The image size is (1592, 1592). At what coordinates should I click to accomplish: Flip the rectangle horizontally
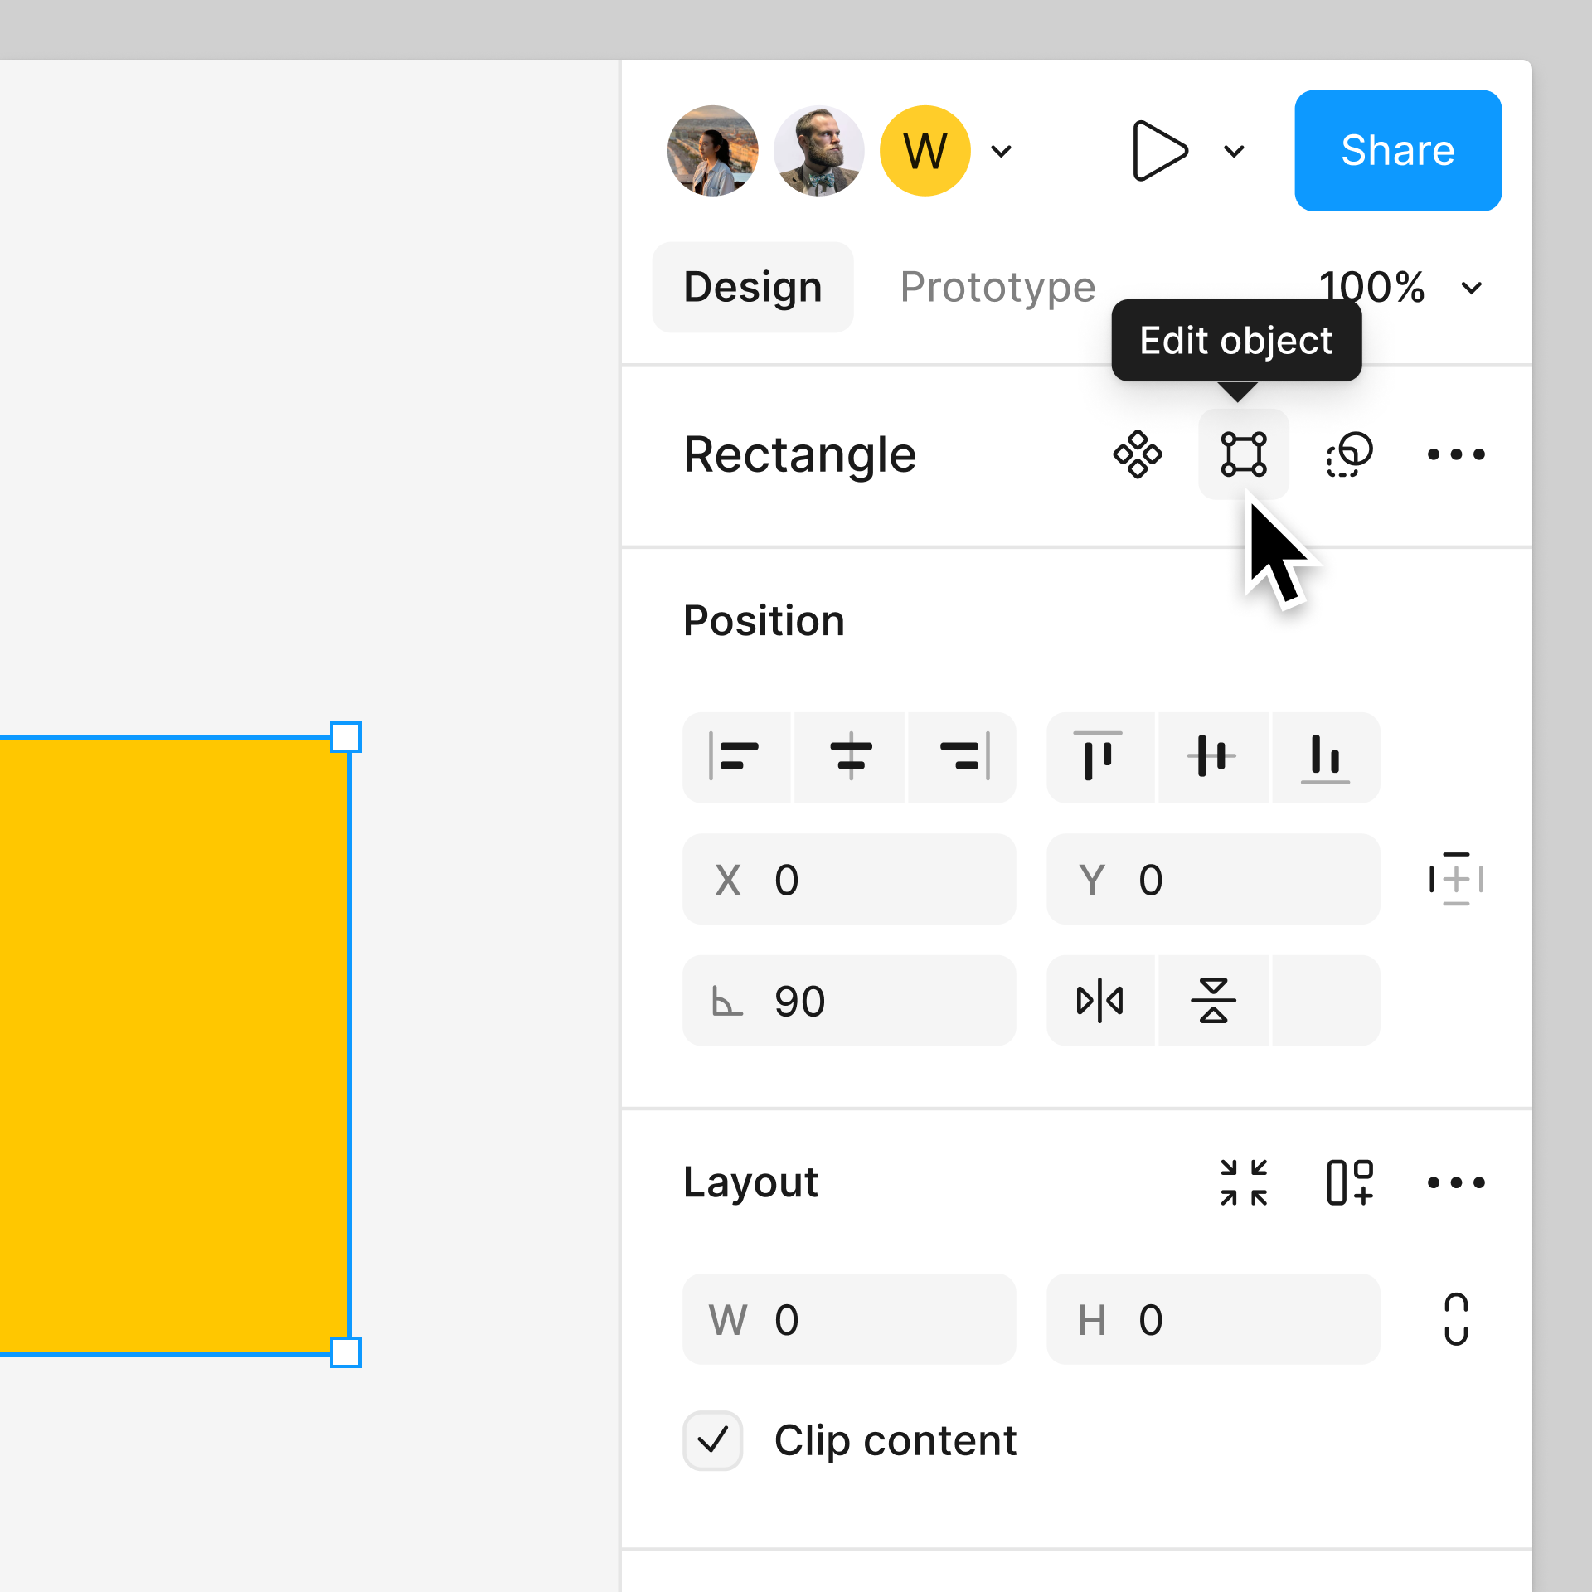(1100, 1001)
